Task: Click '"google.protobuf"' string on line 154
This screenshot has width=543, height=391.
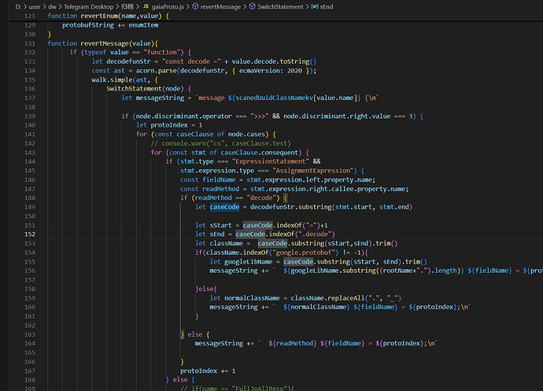Action: pyautogui.click(x=305, y=253)
